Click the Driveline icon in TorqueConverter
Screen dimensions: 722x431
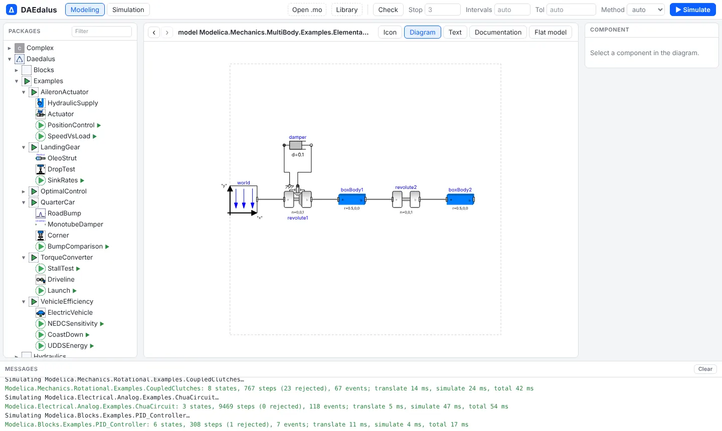41,280
